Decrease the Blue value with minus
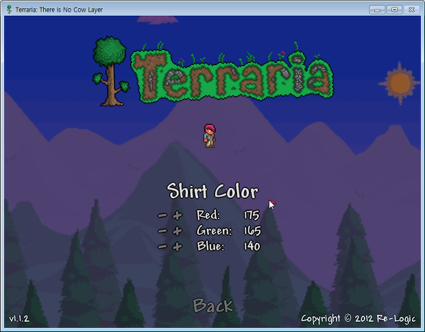 pos(162,246)
